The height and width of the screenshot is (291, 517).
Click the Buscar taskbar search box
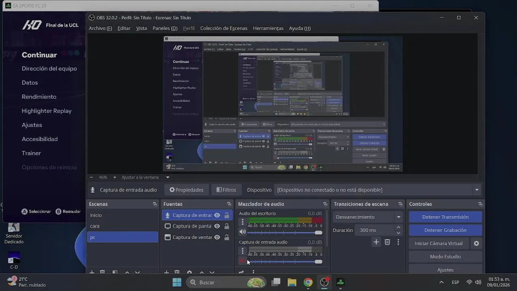click(227, 282)
